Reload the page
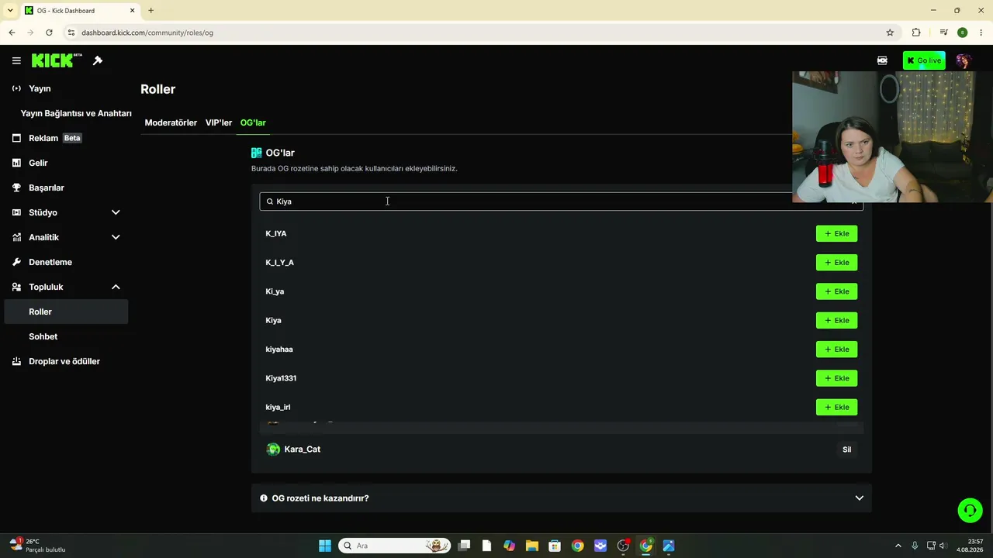The image size is (993, 558). point(49,33)
